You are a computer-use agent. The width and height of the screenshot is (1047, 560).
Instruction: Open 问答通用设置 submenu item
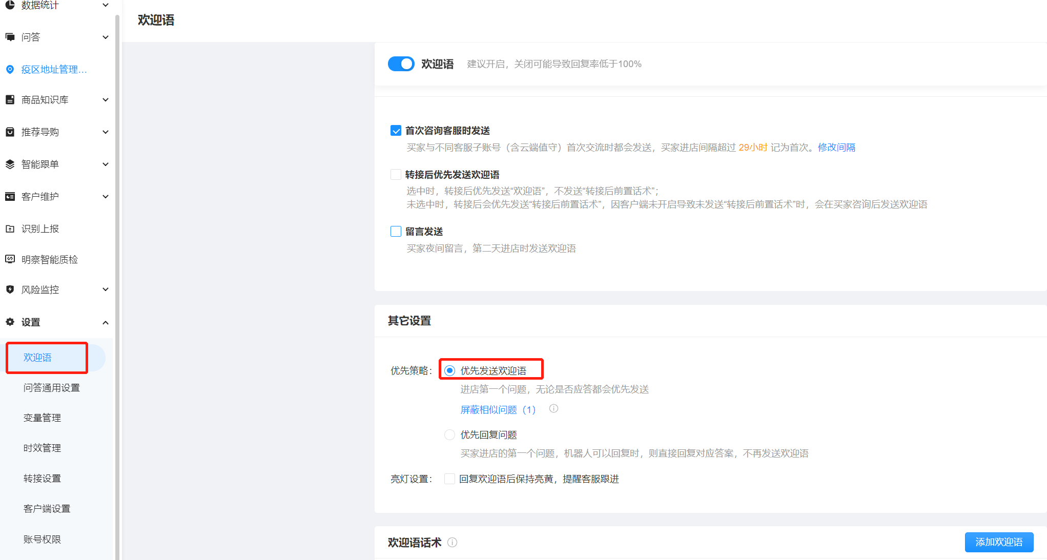52,388
